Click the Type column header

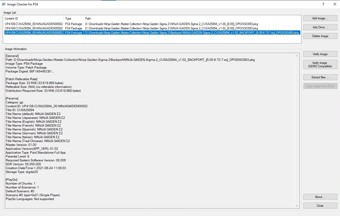click(74, 19)
